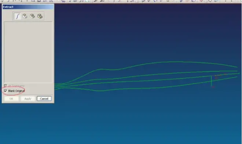Viewport: 242px width, 144px height.
Task: Click the Extract dialog title bar
Action: point(28,7)
